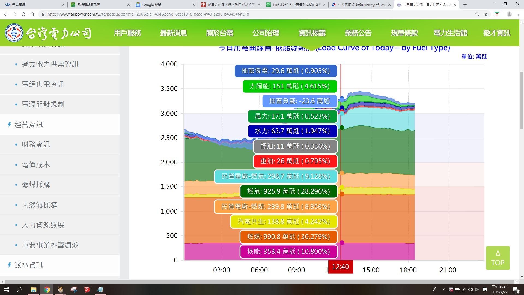The image size is (524, 295).
Task: Check the battery status tray icon
Action: (457, 290)
